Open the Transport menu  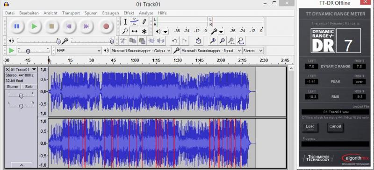[x=71, y=13]
